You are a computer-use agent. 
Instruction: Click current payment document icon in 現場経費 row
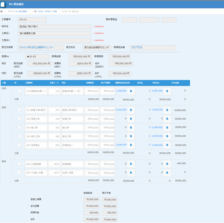click(x=167, y=164)
